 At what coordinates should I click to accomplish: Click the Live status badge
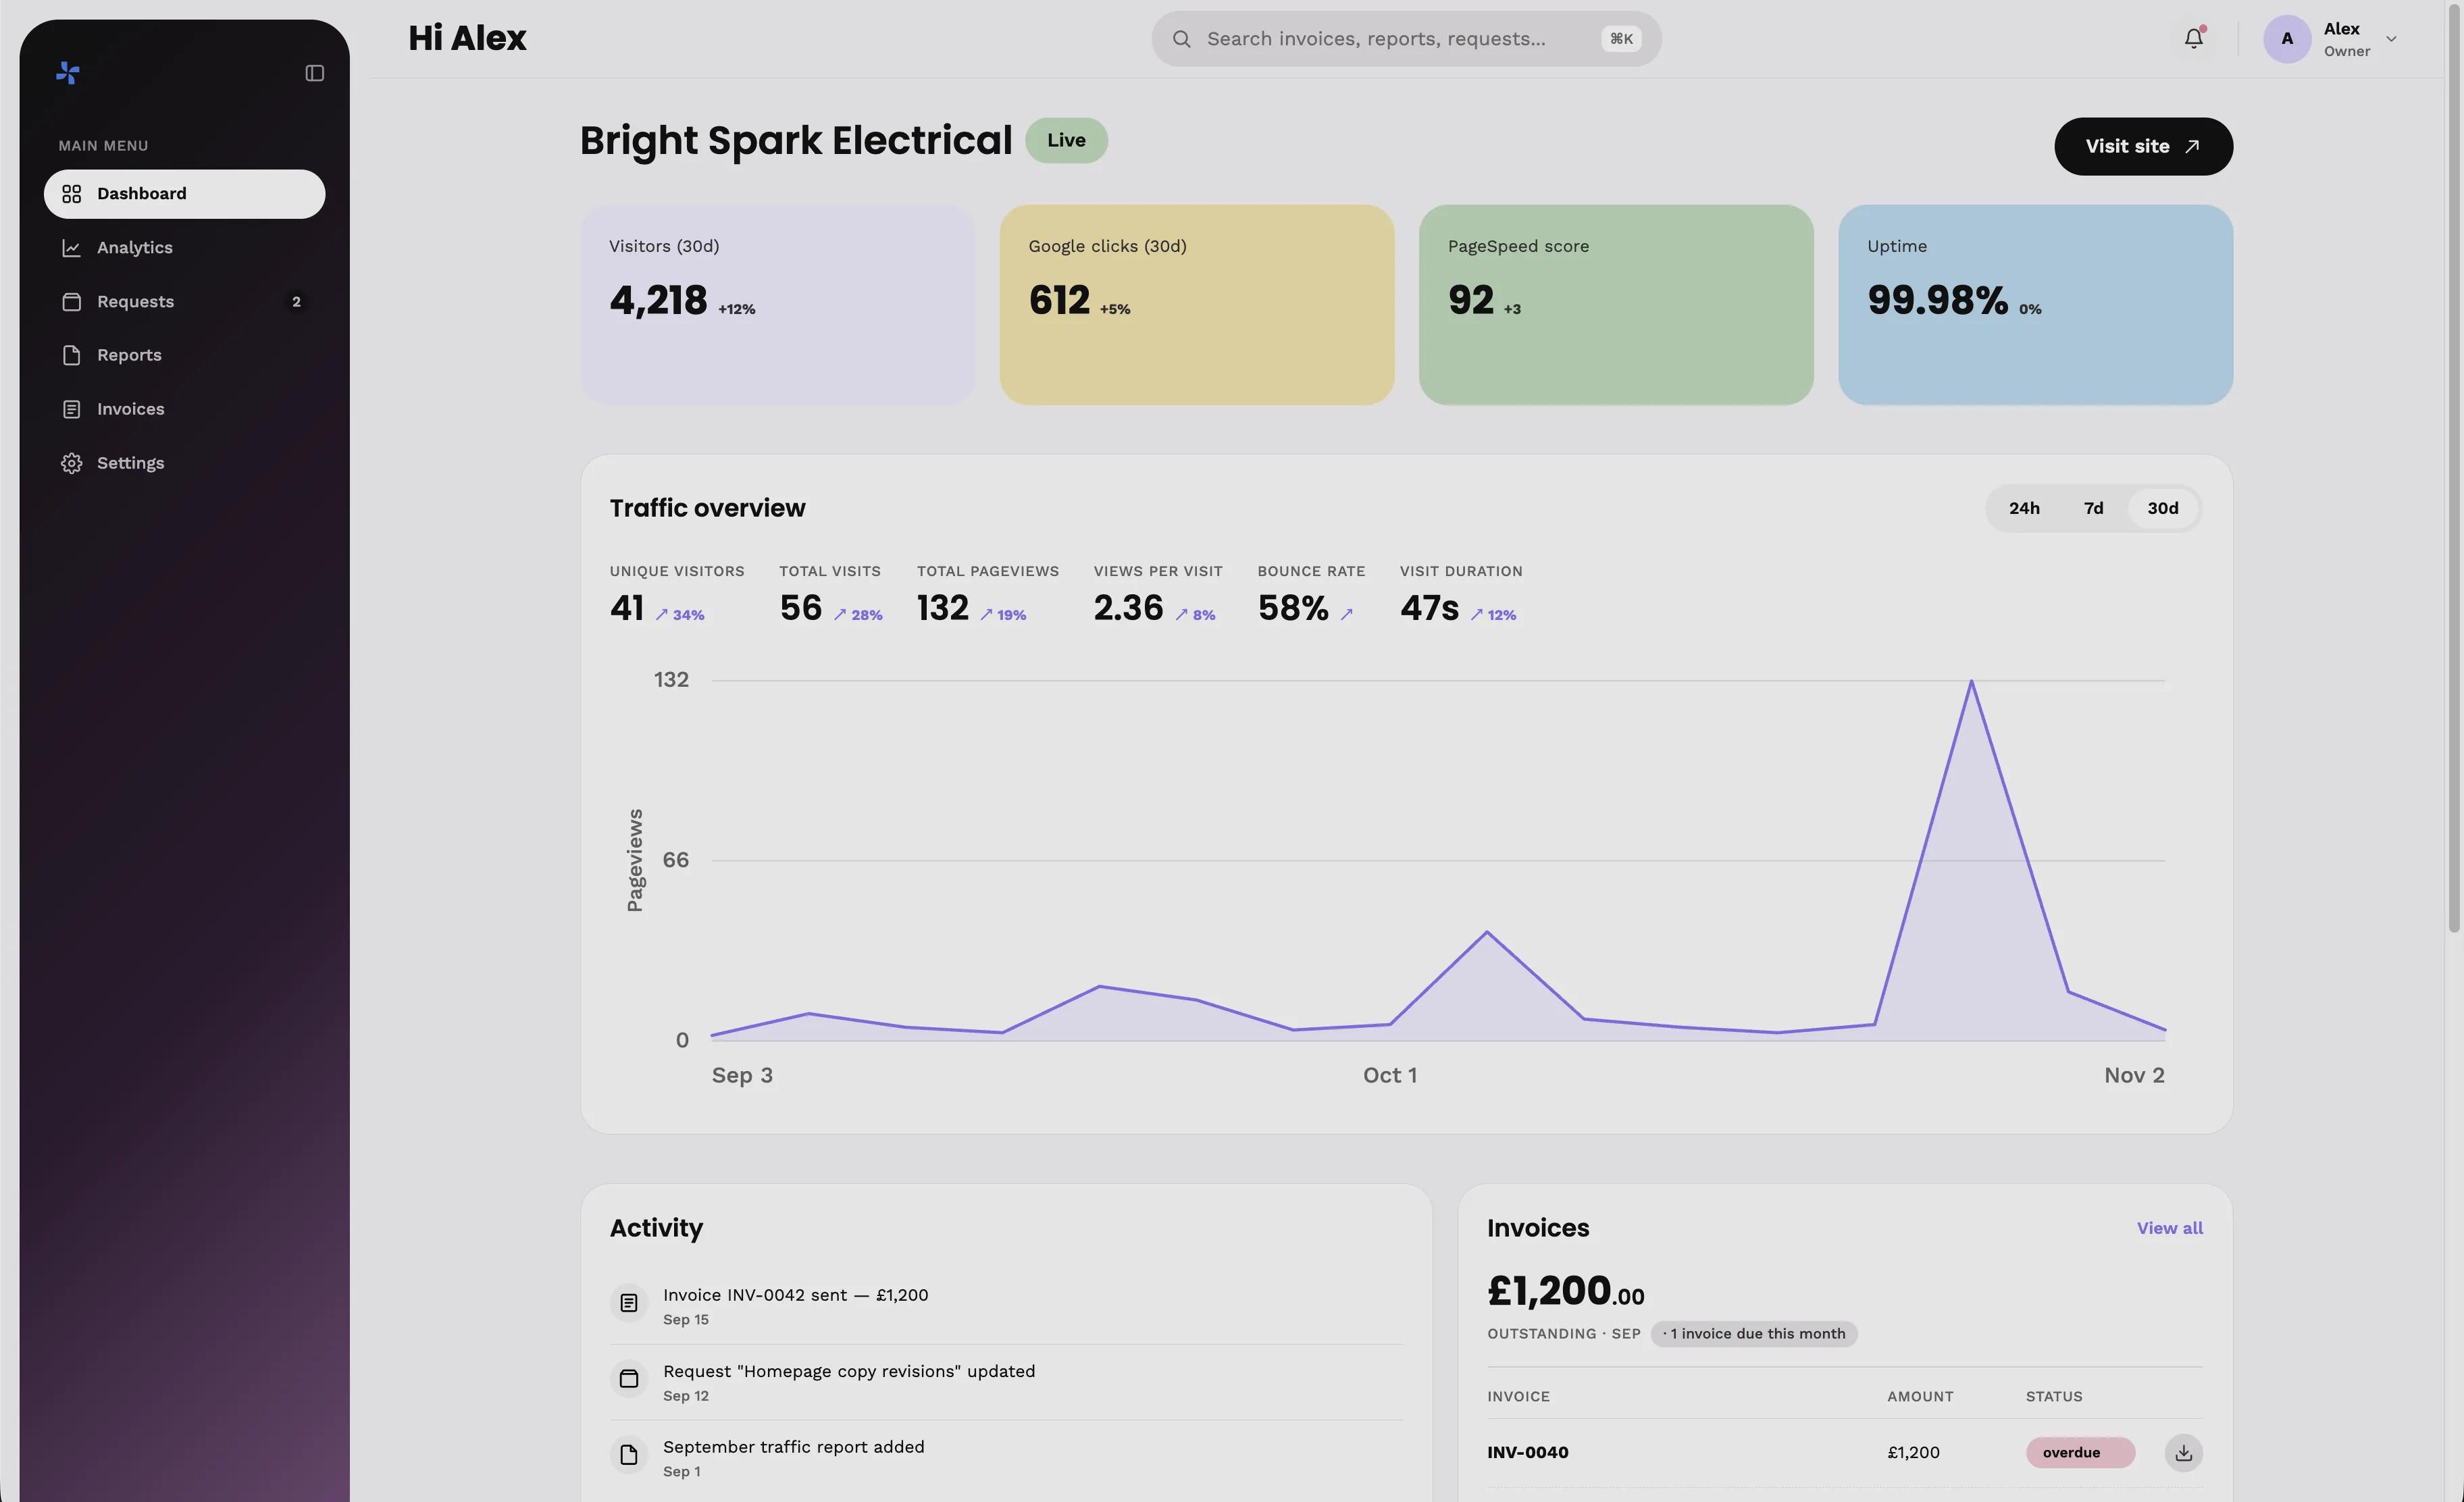coord(1066,140)
